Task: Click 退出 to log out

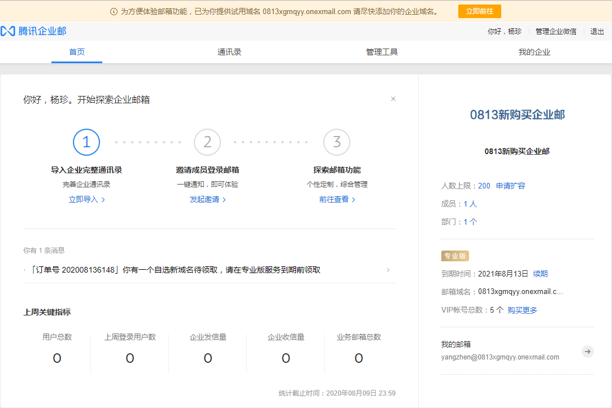Action: coord(597,32)
